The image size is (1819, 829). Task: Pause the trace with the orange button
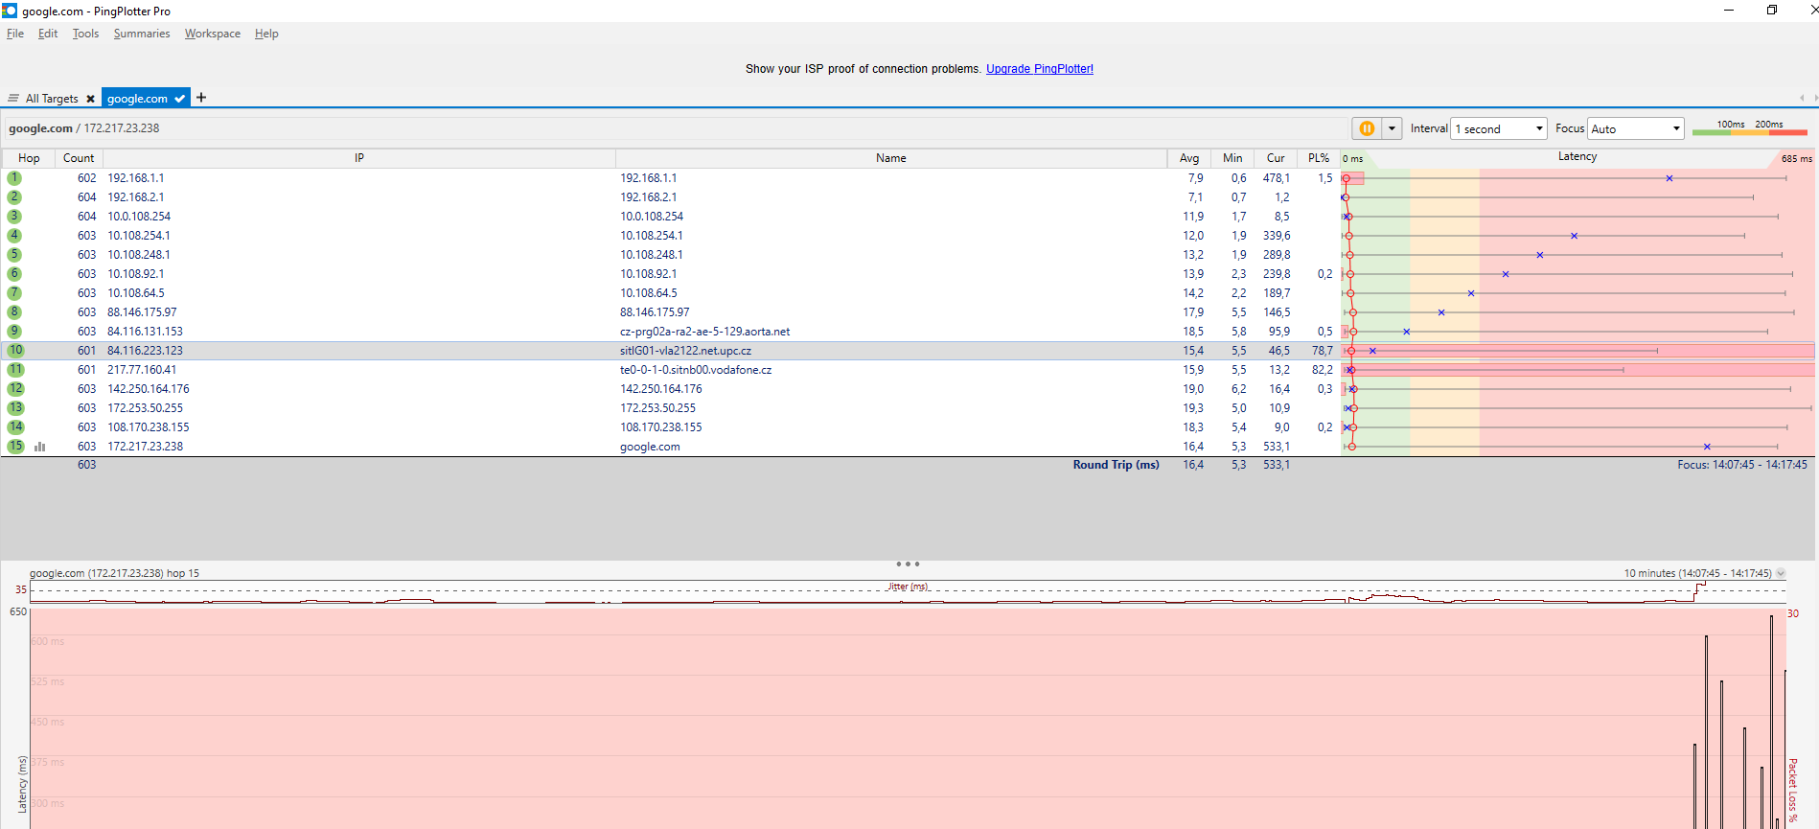tap(1367, 128)
